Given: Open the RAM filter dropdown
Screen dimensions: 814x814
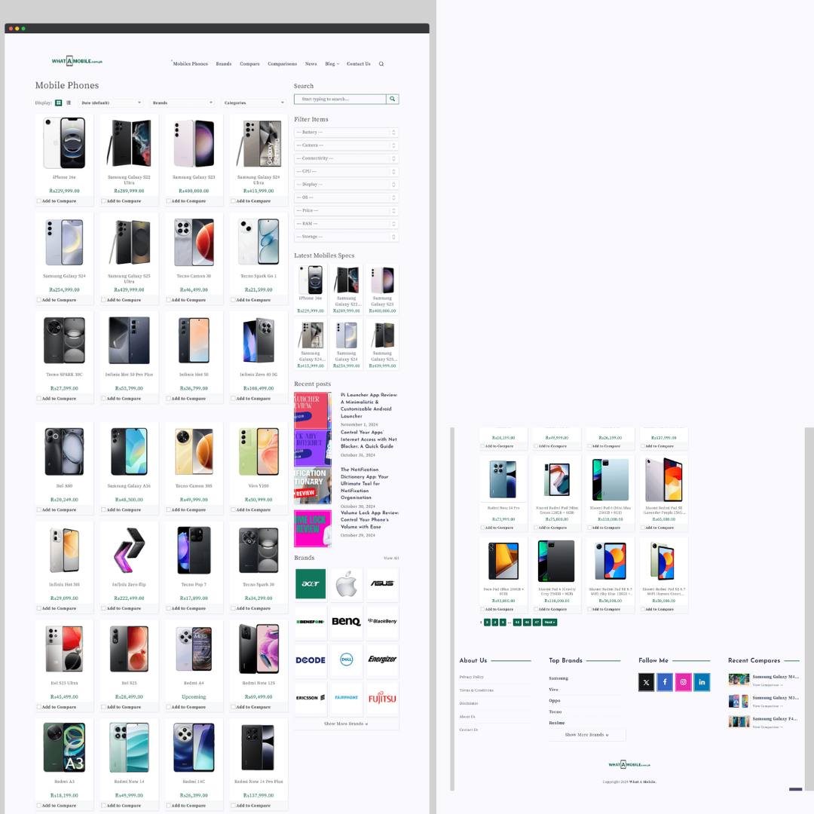Looking at the screenshot, I should 346,224.
